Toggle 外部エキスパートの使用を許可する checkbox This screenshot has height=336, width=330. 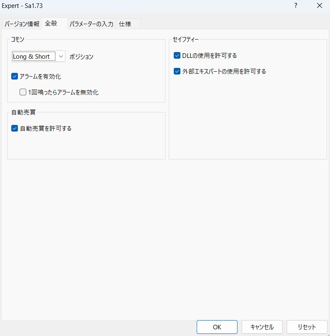tap(177, 71)
